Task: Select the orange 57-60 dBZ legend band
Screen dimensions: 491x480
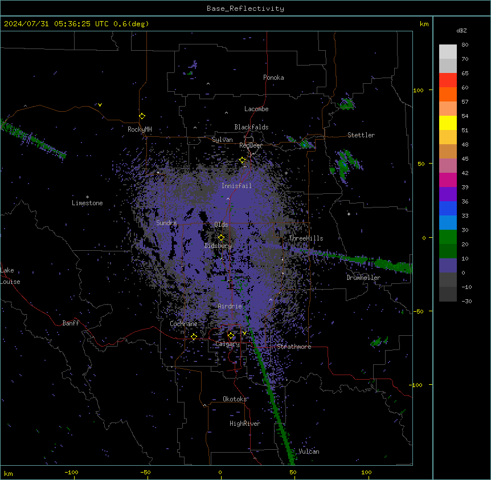Action: 448,94
